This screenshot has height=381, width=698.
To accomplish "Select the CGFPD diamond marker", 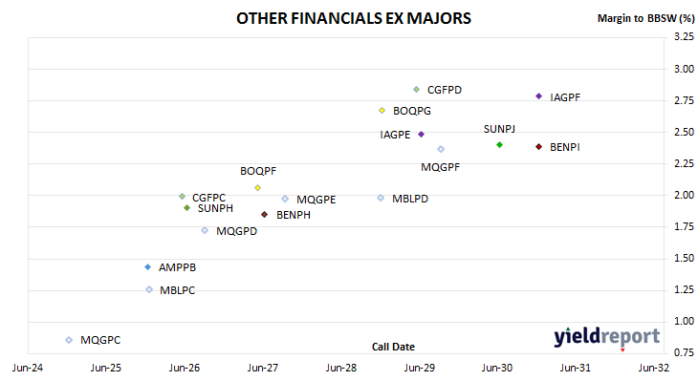I will pos(416,90).
